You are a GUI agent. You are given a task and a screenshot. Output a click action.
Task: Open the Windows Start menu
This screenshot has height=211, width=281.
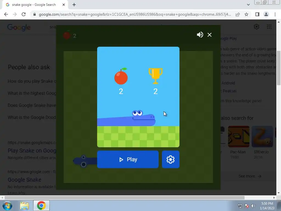click(x=7, y=206)
